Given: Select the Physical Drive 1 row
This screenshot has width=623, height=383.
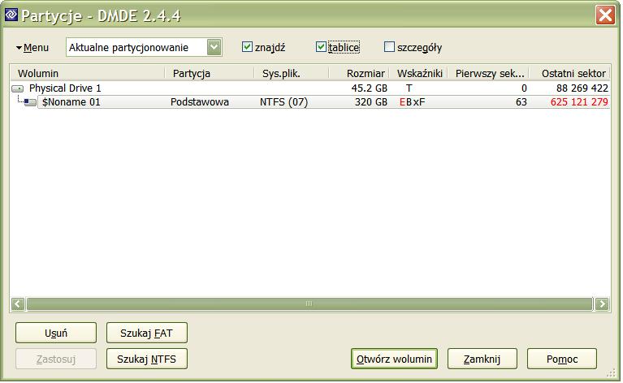Looking at the screenshot, I should (x=310, y=88).
